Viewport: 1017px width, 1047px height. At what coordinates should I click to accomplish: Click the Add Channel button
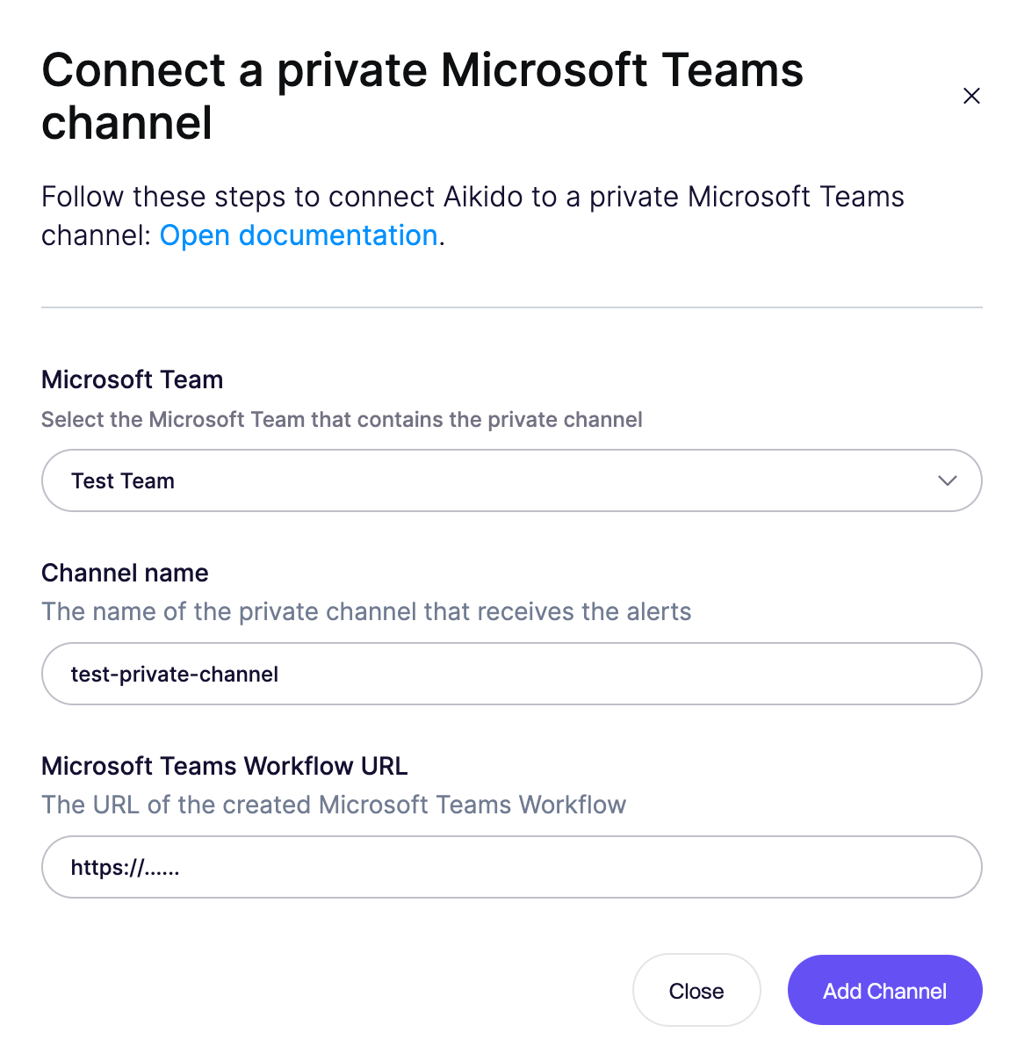884,990
